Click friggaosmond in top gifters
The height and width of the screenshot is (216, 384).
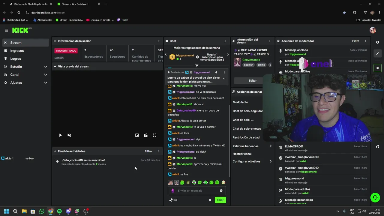coord(185,55)
